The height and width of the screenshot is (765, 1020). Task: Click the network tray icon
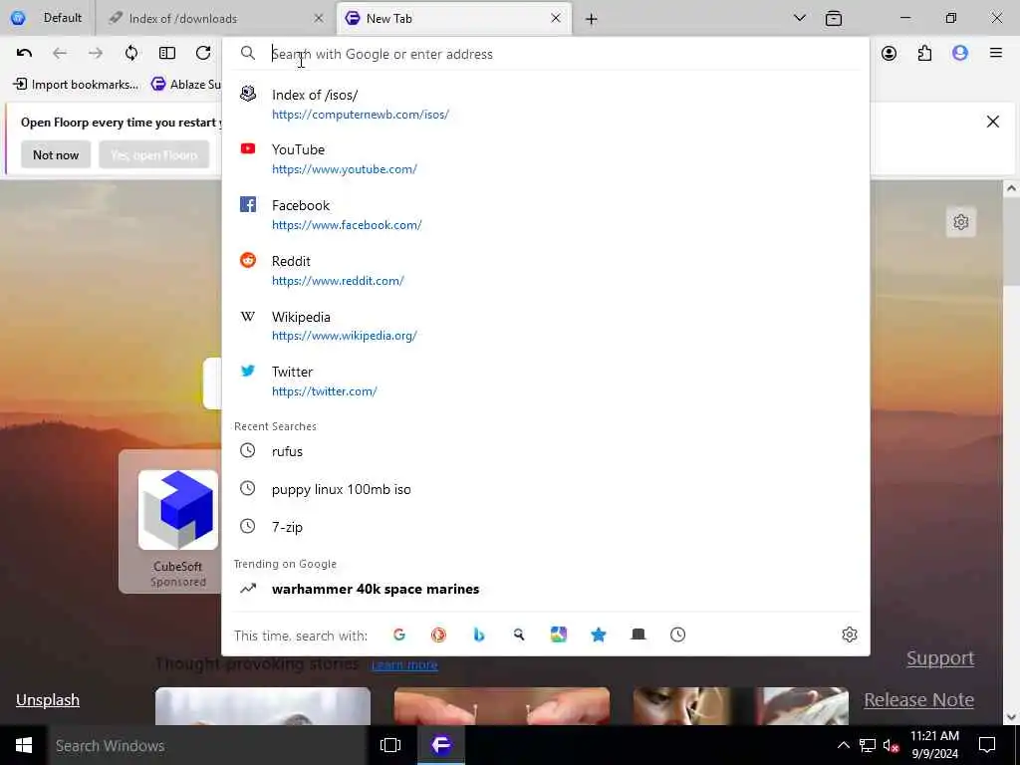pyautogui.click(x=868, y=745)
